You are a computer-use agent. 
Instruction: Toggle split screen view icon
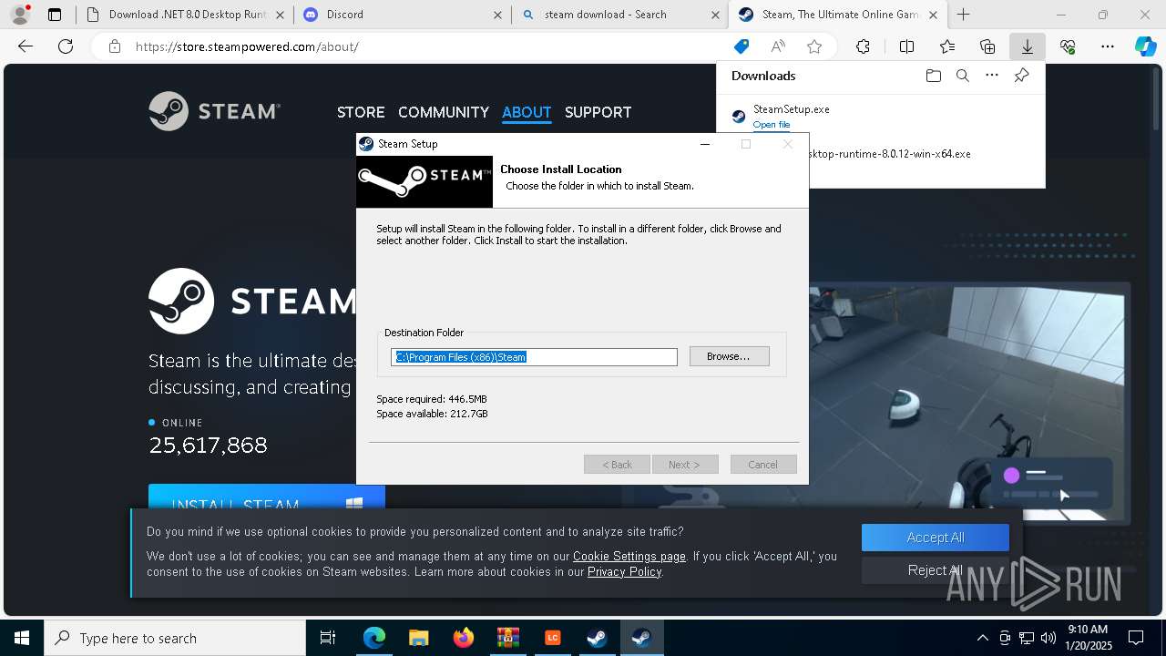(x=906, y=46)
